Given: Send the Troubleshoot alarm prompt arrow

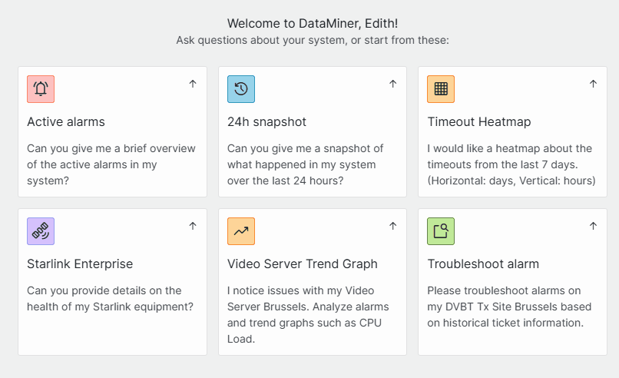Looking at the screenshot, I should 593,226.
